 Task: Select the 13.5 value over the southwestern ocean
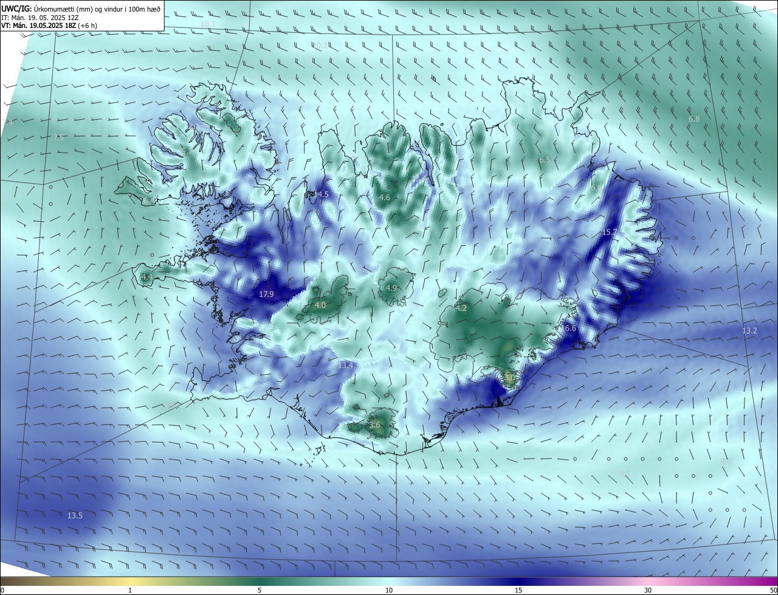[x=75, y=516]
